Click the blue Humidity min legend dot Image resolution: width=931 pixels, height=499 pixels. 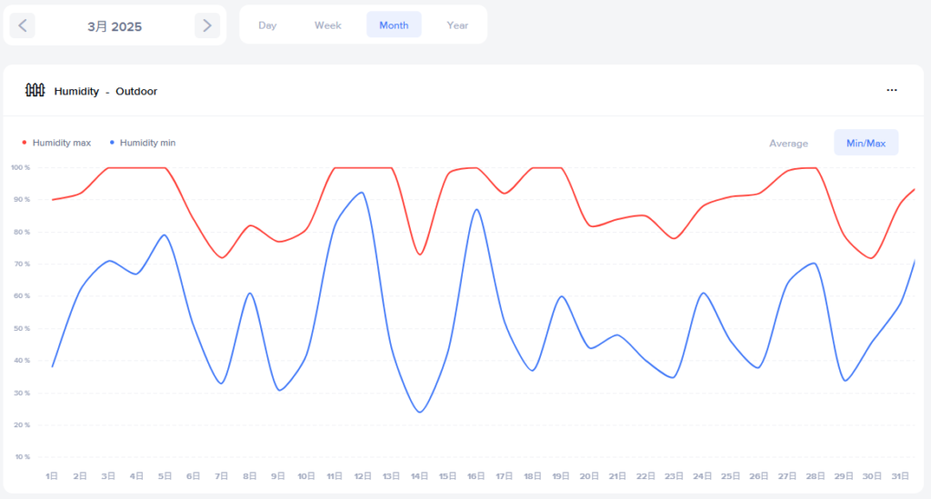click(x=112, y=143)
